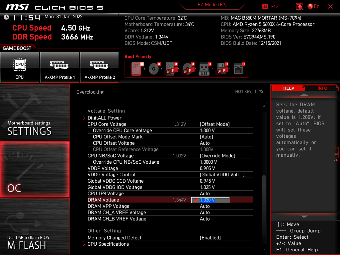Close the BIOS with the X icon

(x=330, y=7)
